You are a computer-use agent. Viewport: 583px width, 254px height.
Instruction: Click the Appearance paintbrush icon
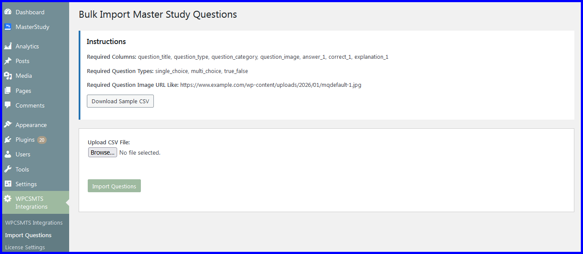pyautogui.click(x=8, y=125)
